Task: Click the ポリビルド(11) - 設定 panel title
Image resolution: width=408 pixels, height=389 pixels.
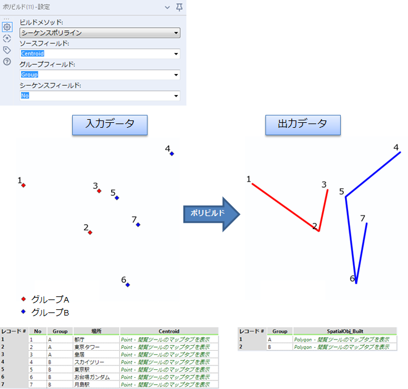Action: click(x=26, y=7)
